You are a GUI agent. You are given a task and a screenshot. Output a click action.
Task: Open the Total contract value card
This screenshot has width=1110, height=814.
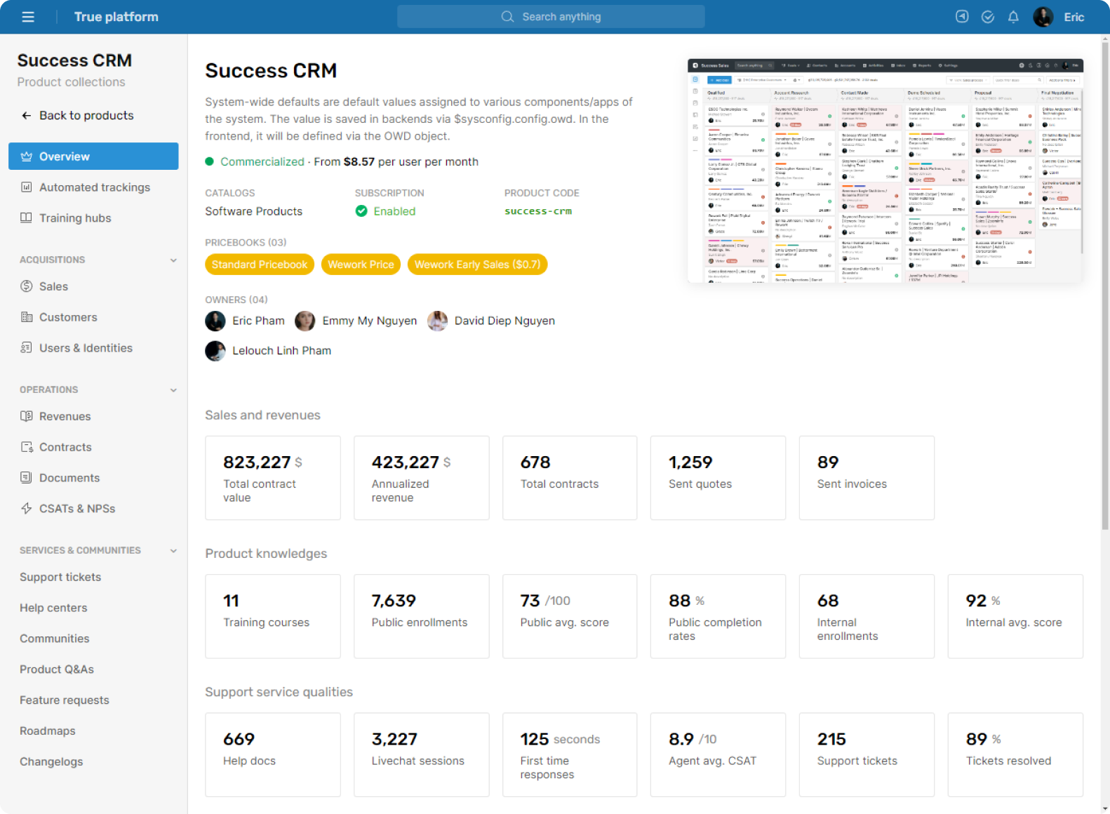click(273, 478)
